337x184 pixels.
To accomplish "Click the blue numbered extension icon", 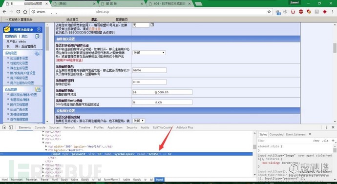I will click(x=278, y=12).
